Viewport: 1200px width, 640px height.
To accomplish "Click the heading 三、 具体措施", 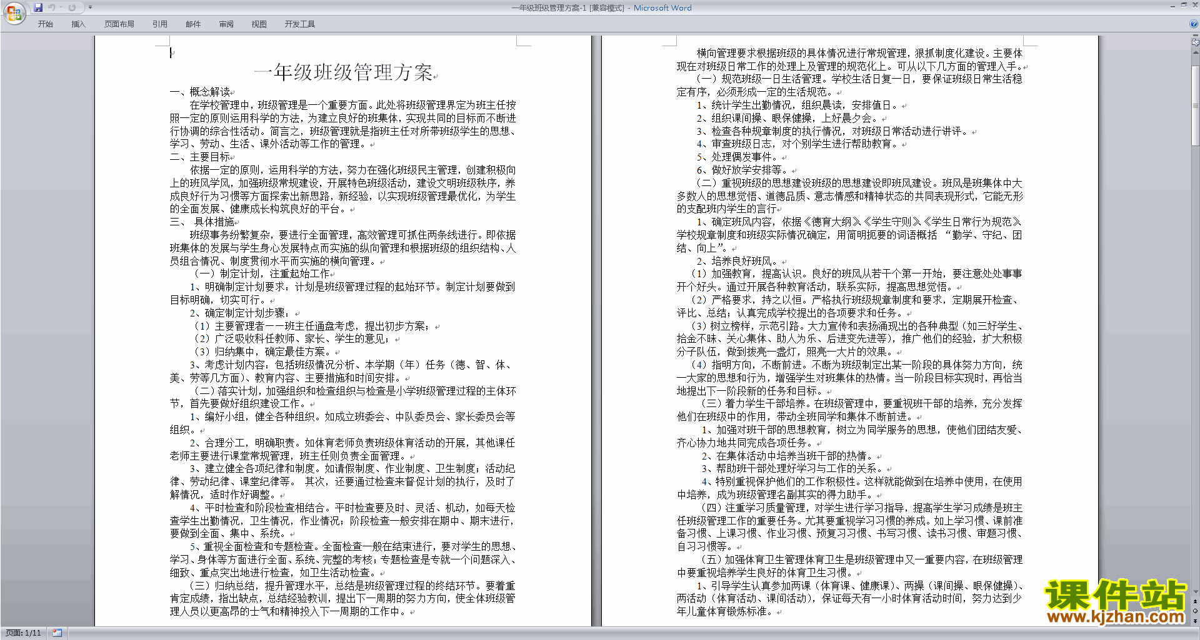I will point(202,222).
